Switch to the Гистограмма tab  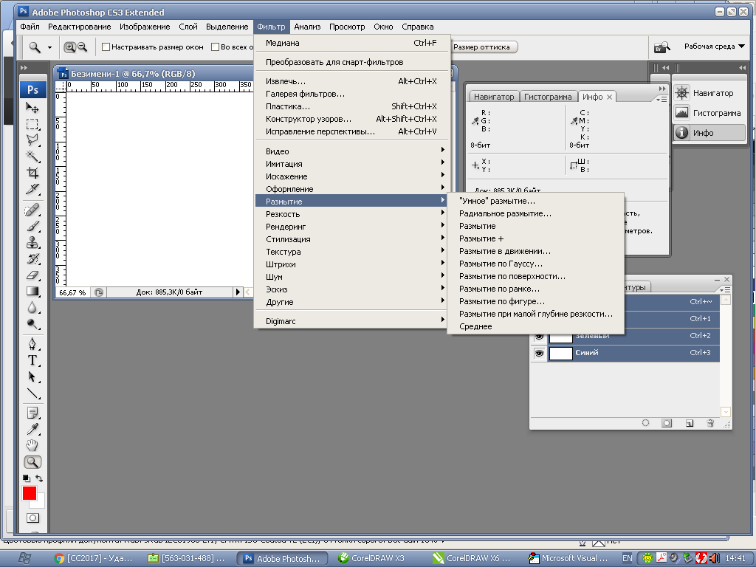pos(548,97)
